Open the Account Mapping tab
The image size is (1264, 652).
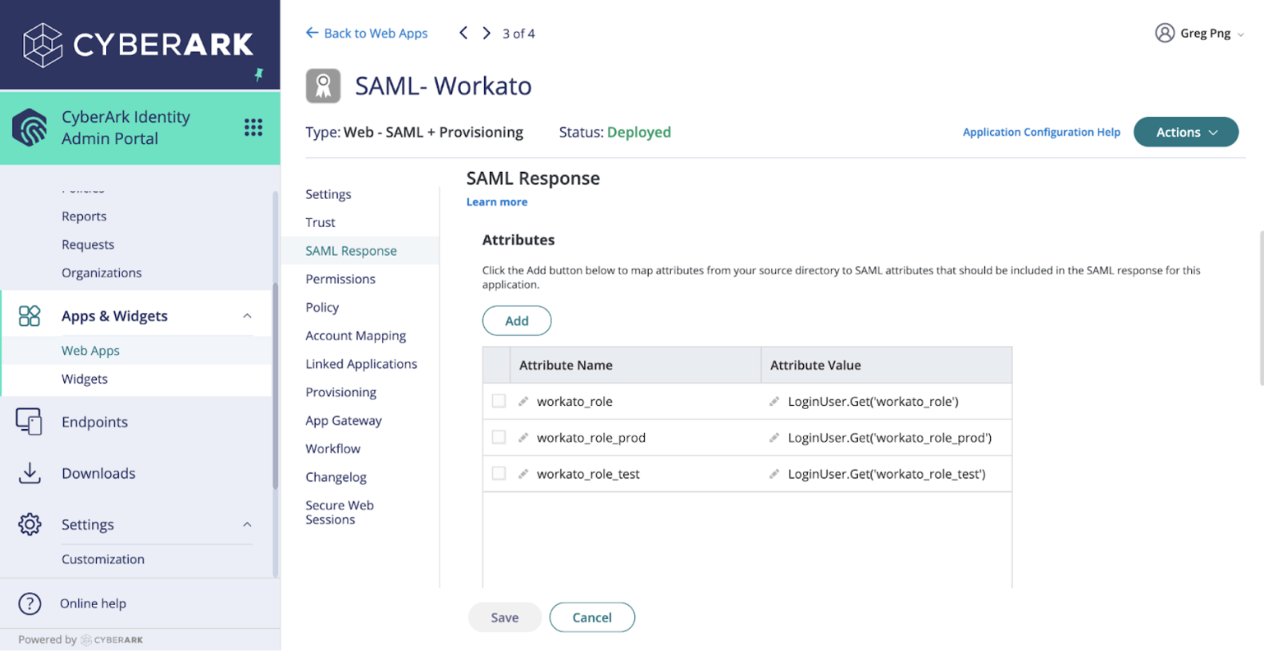(x=356, y=336)
